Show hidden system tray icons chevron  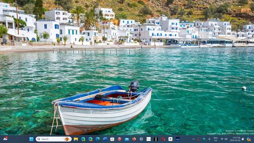point(193,139)
